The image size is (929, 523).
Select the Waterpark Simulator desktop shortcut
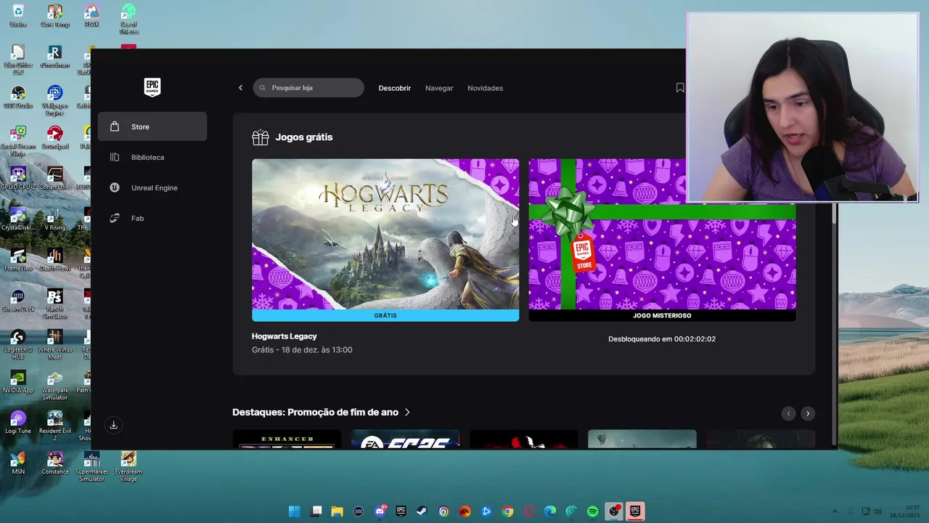pos(55,386)
